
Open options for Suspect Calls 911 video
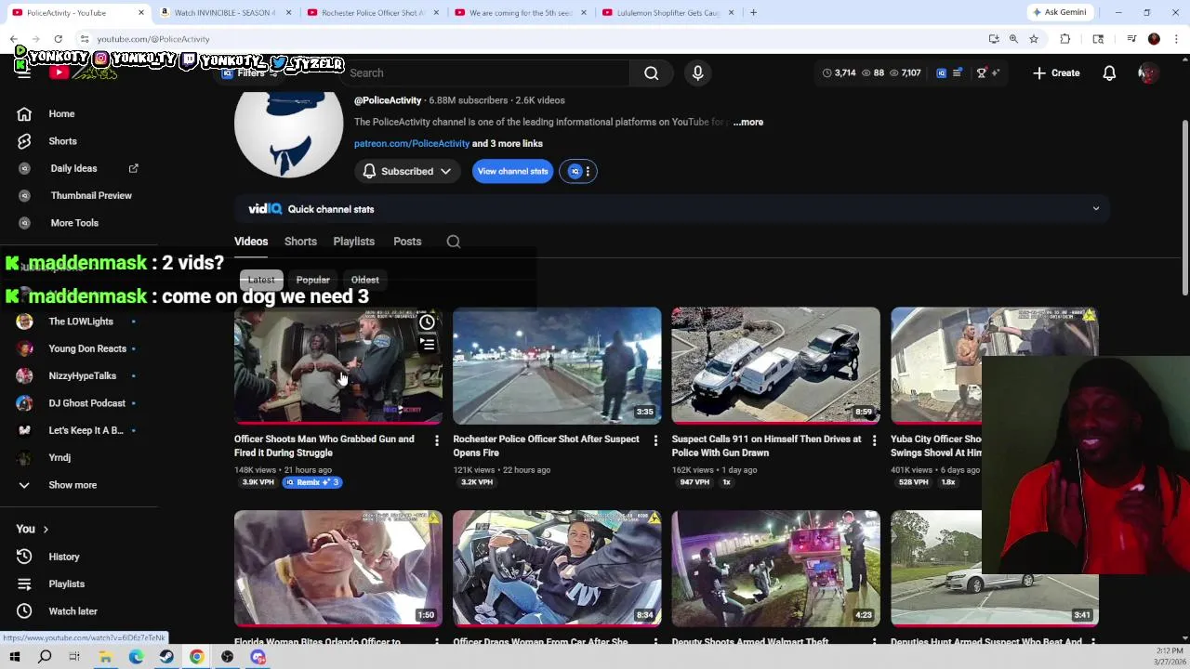point(874,440)
